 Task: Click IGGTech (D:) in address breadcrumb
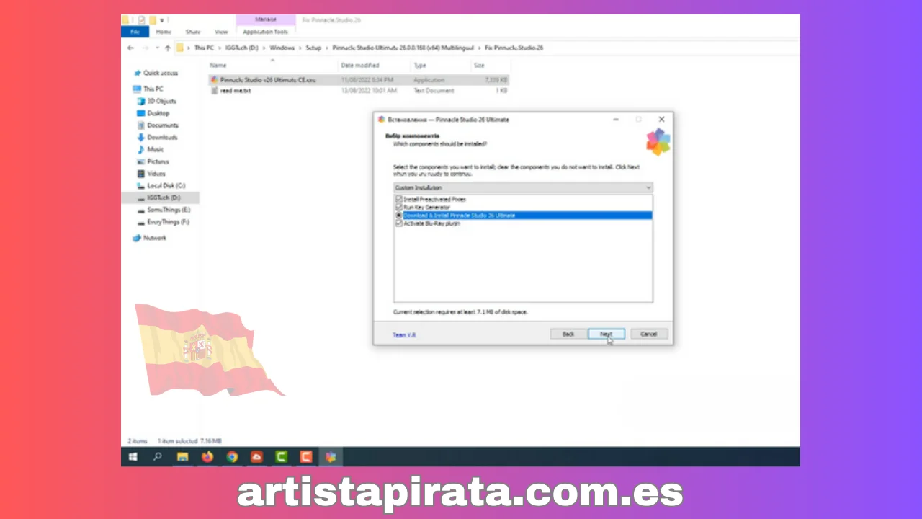243,48
